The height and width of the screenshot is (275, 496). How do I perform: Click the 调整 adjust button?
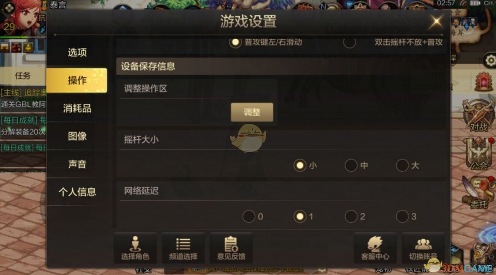(252, 112)
